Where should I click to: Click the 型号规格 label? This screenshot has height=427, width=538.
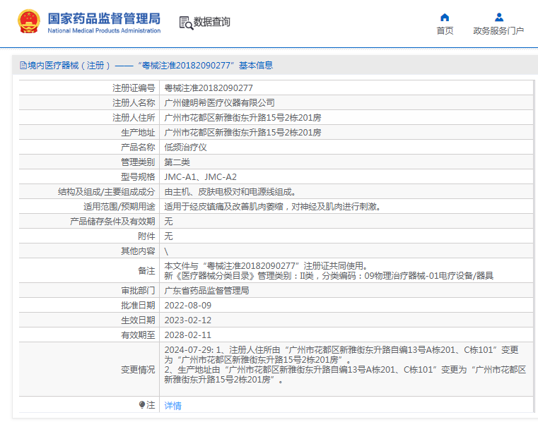point(138,177)
